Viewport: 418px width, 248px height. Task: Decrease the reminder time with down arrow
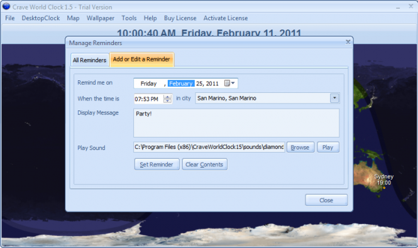(x=168, y=101)
